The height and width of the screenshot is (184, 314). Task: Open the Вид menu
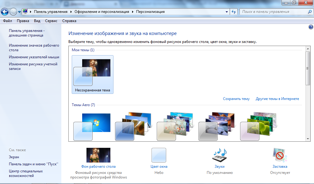[x=37, y=21]
